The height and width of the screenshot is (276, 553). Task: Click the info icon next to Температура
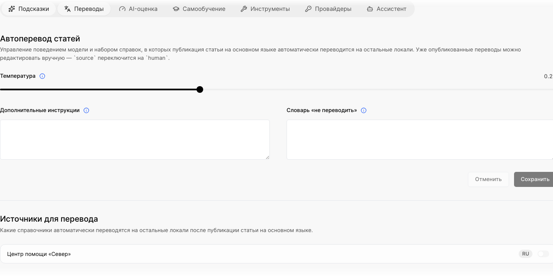(x=42, y=76)
